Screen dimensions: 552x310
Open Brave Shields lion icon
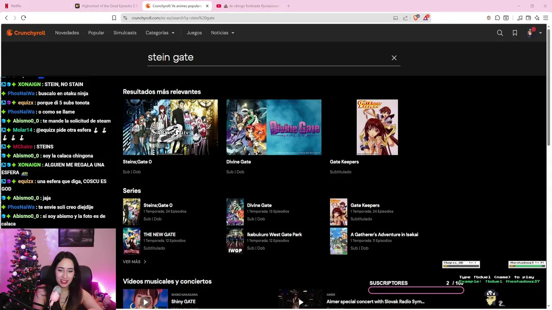416,18
